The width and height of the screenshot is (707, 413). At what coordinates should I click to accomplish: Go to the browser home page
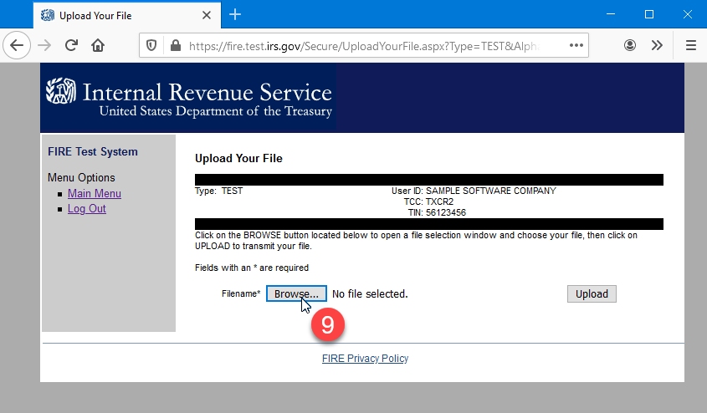point(98,45)
